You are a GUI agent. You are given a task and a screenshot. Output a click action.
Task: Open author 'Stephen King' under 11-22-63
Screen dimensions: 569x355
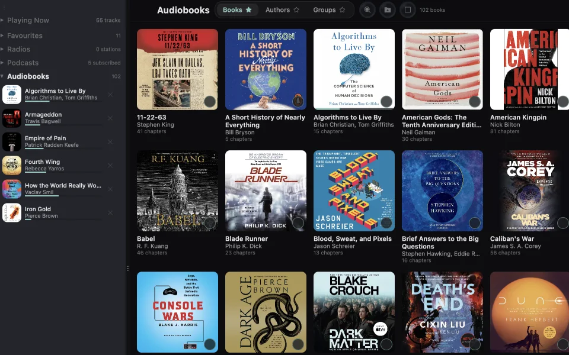(155, 125)
